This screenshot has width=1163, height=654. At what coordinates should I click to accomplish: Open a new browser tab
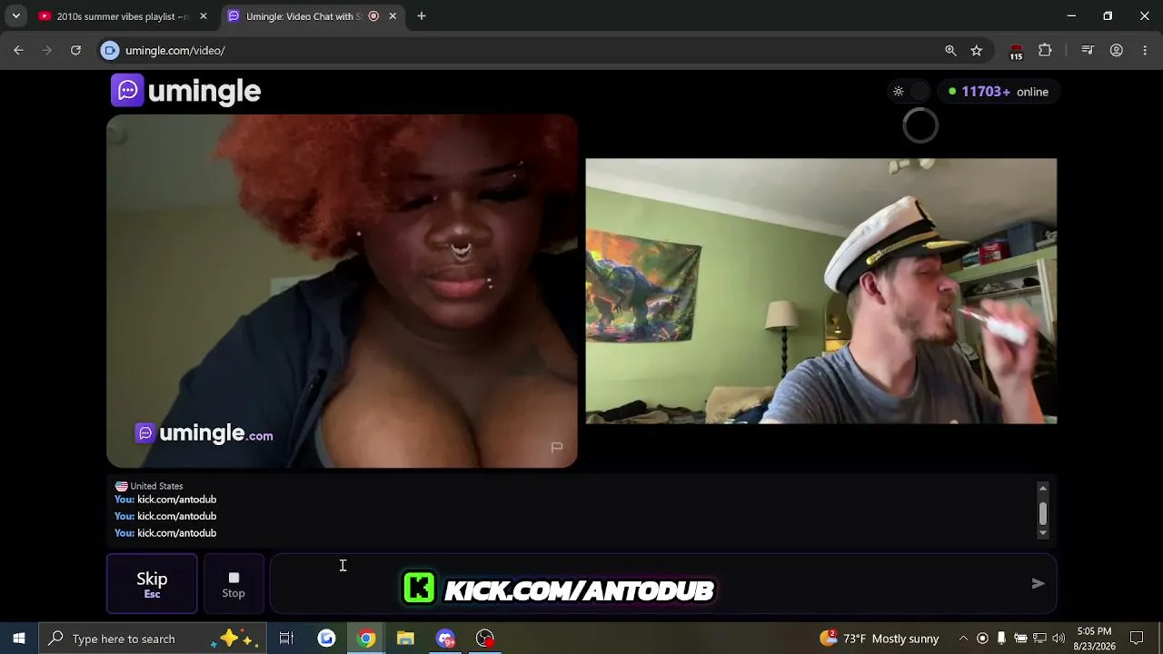[x=422, y=16]
